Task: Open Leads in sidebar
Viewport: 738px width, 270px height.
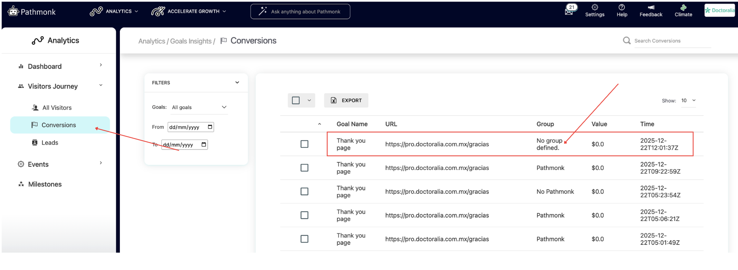Action: coord(49,143)
